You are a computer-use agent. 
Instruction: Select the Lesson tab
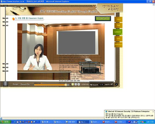(x=118, y=32)
